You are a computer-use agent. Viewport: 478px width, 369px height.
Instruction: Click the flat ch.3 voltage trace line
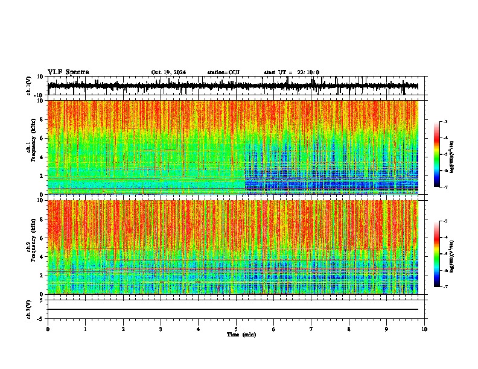point(232,309)
